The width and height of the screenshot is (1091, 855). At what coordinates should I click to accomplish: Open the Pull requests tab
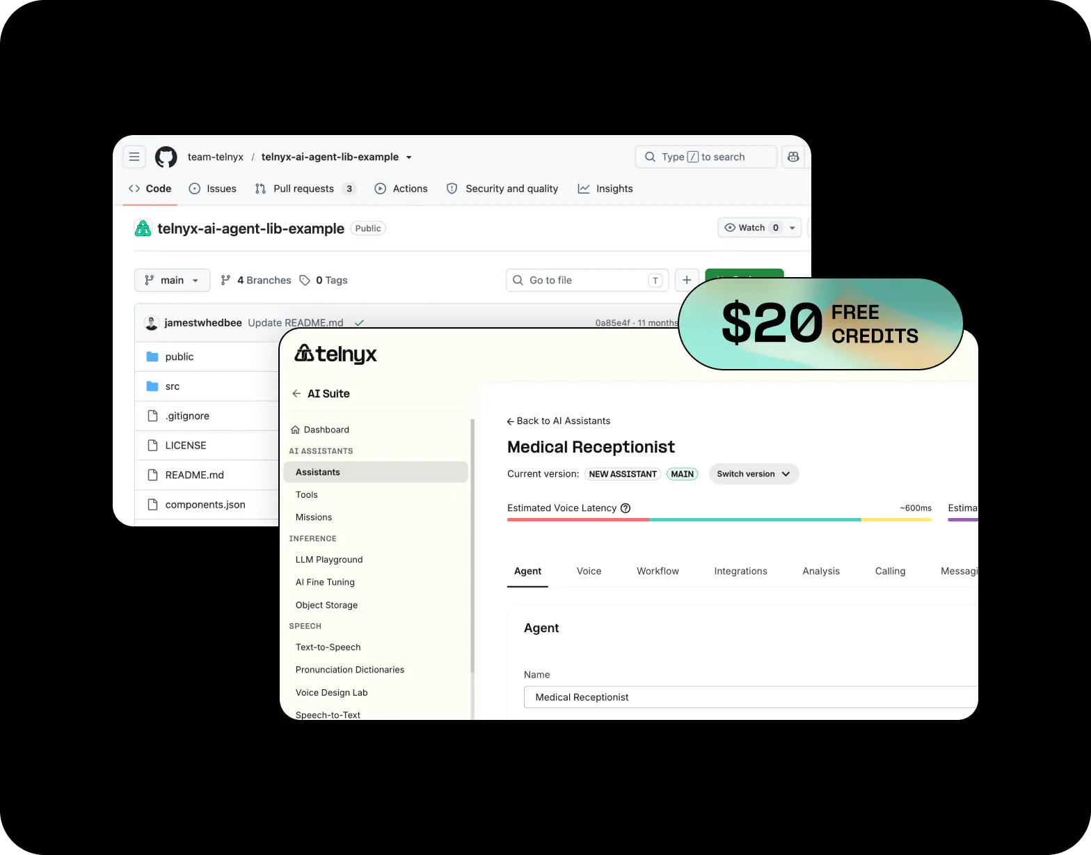pos(306,189)
